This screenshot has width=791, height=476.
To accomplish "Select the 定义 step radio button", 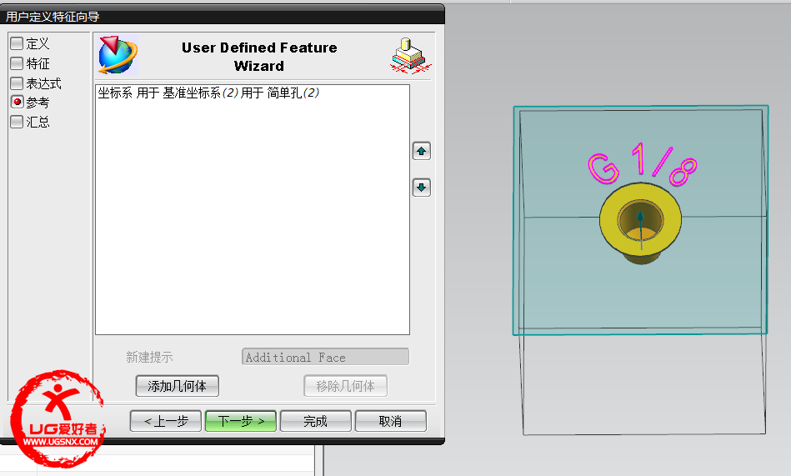I will pos(18,43).
